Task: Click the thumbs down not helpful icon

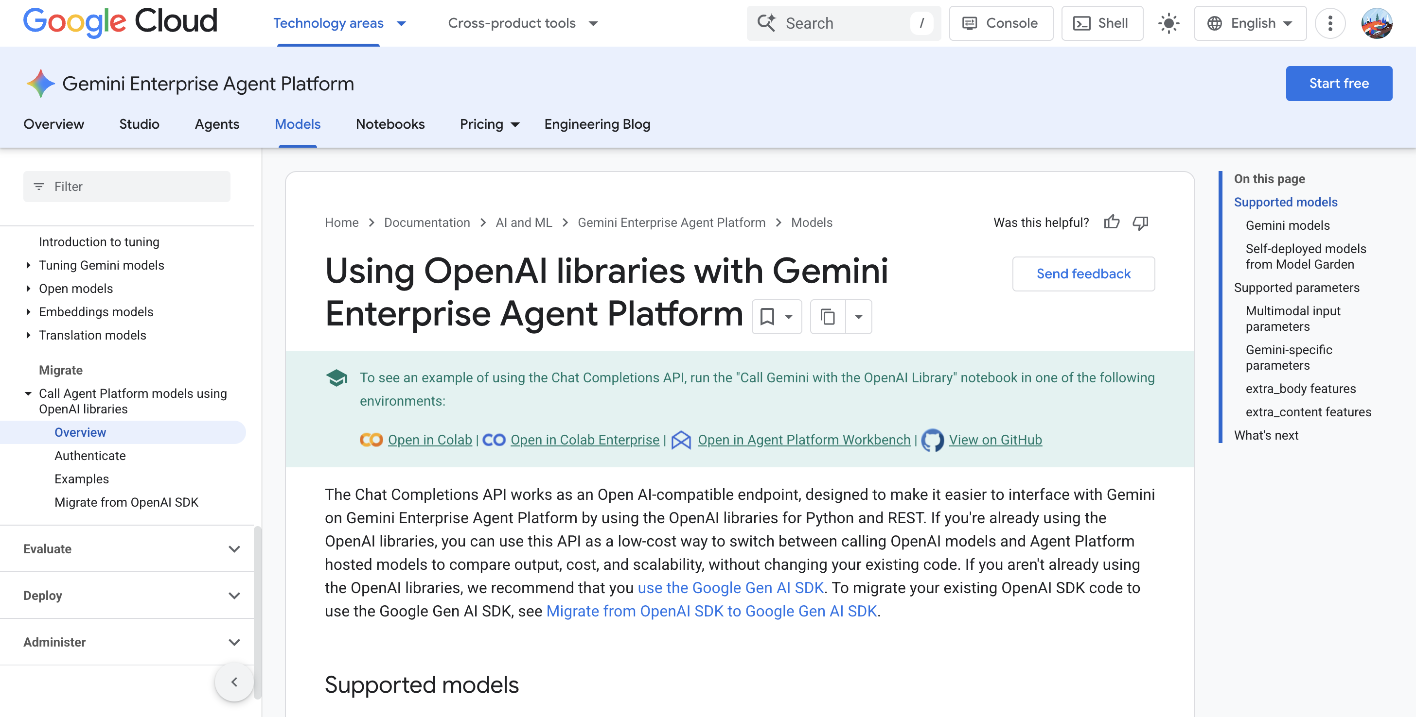Action: 1141,222
